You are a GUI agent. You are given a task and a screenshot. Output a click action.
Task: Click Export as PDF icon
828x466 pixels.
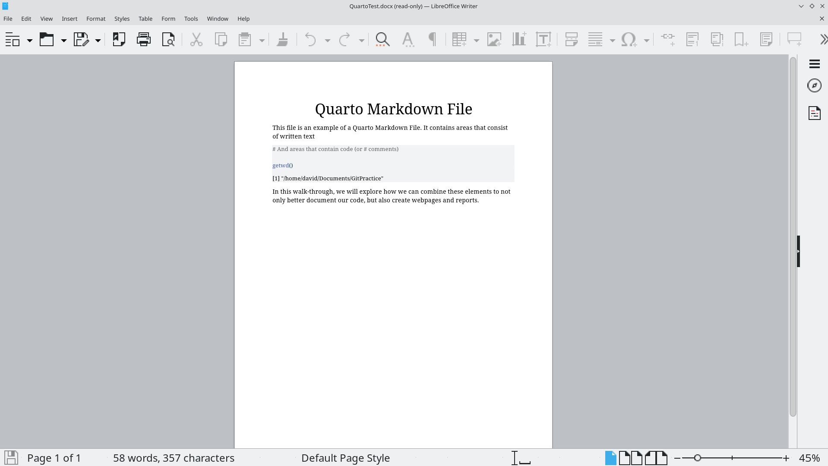[x=119, y=39]
